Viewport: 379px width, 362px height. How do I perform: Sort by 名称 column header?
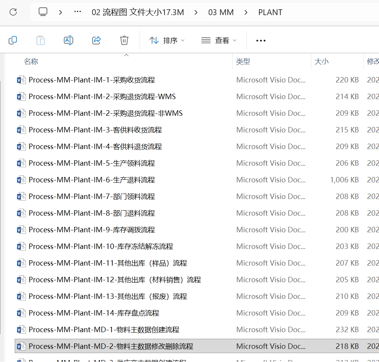point(31,62)
